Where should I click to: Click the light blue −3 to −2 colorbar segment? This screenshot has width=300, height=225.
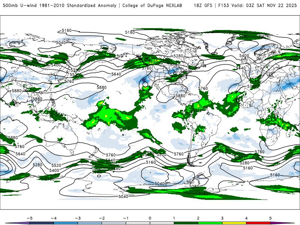tap(90, 223)
